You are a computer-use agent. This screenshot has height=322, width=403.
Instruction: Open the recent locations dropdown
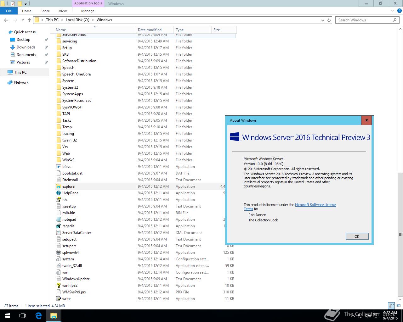(23, 20)
